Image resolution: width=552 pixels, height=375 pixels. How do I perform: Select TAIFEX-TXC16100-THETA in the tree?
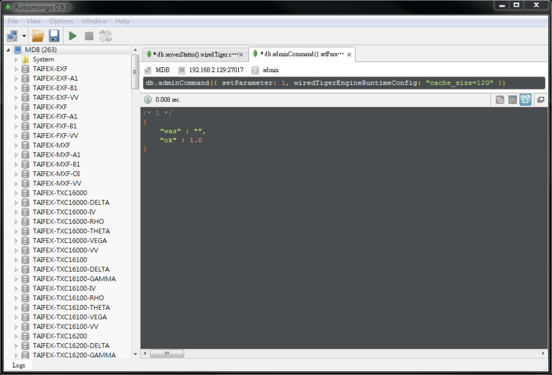pyautogui.click(x=72, y=308)
